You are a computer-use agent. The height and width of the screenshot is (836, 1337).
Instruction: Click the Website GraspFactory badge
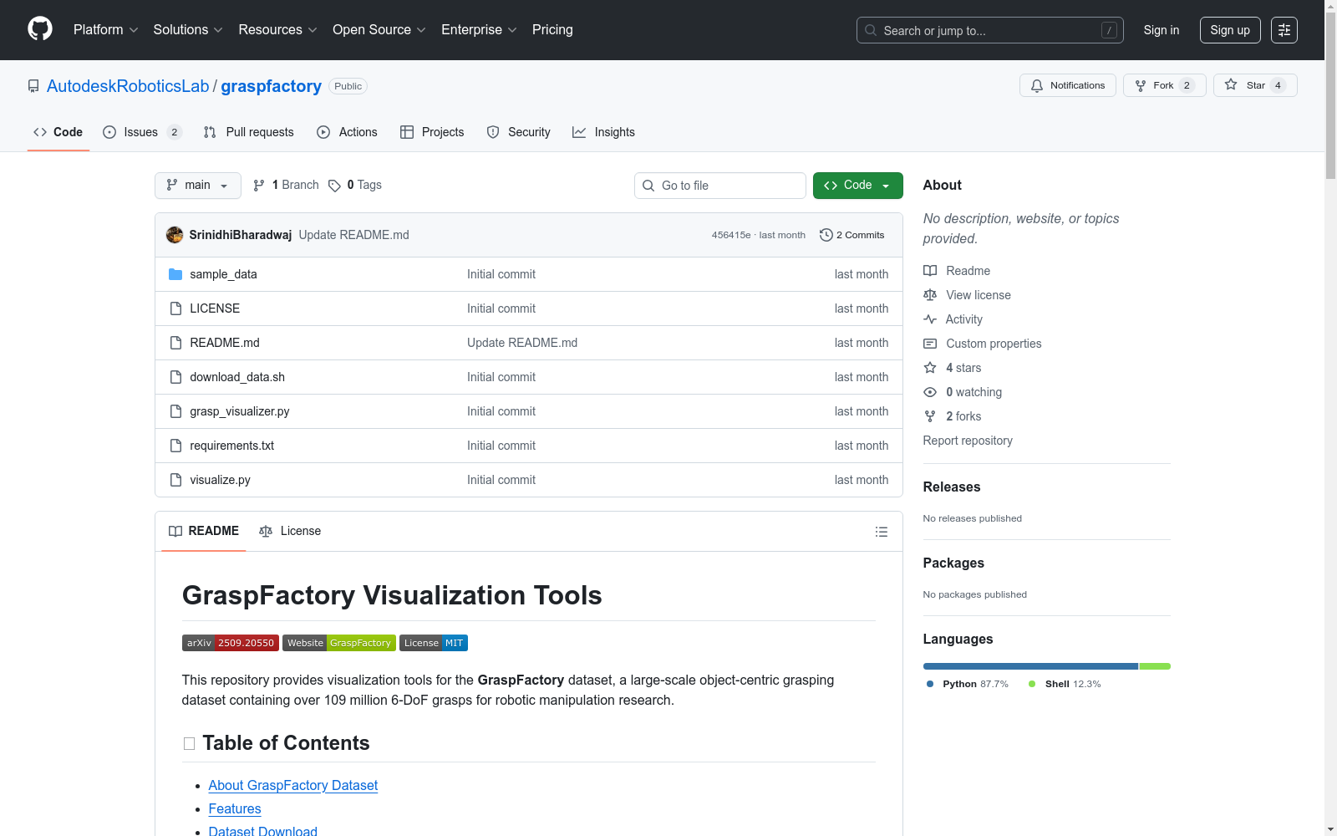pos(339,643)
